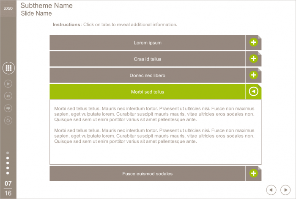Expand Fusce euismod sodales plus icon
The image size is (296, 199).
pos(253,173)
